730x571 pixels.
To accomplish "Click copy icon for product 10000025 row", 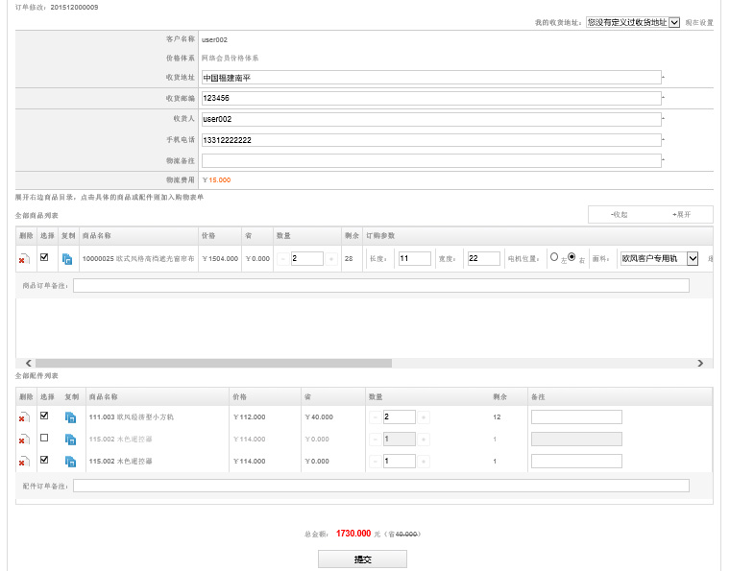I will click(x=67, y=259).
